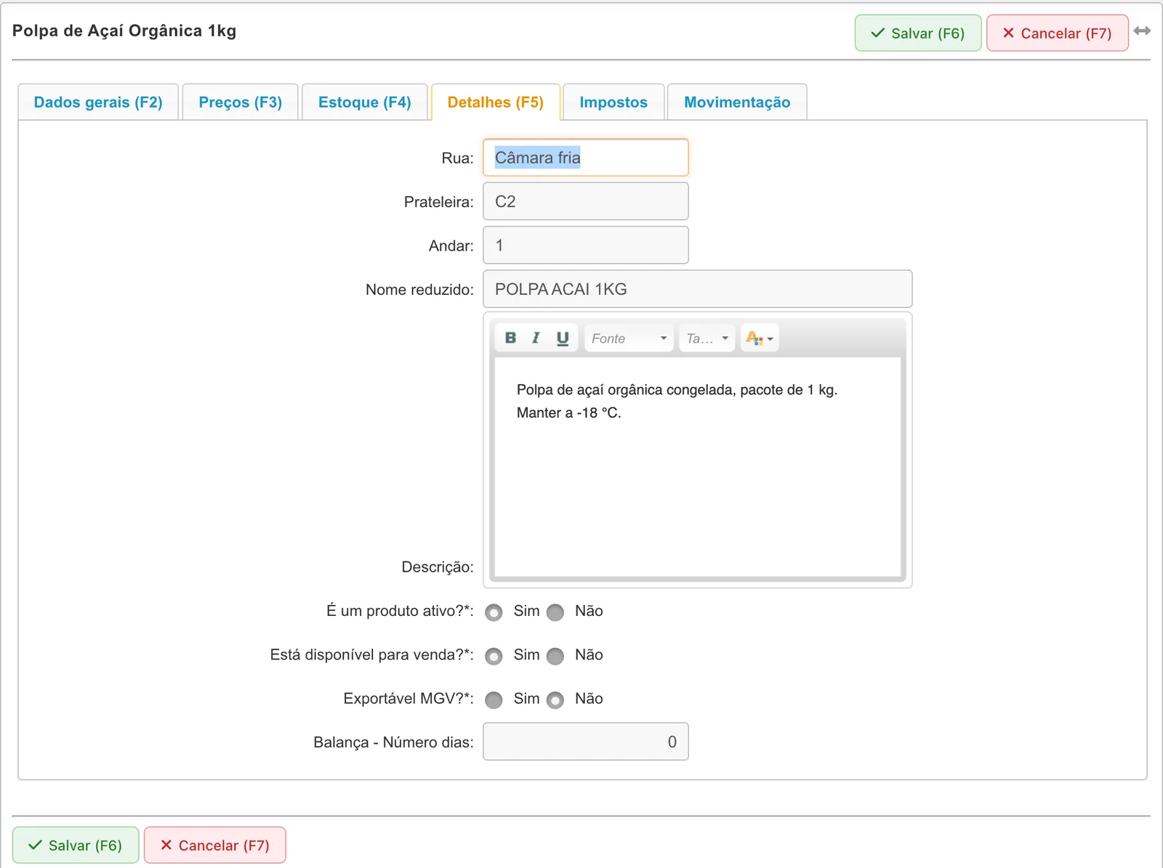Click the product title Polpa de Açaí Orgânica 1kg

coord(124,31)
